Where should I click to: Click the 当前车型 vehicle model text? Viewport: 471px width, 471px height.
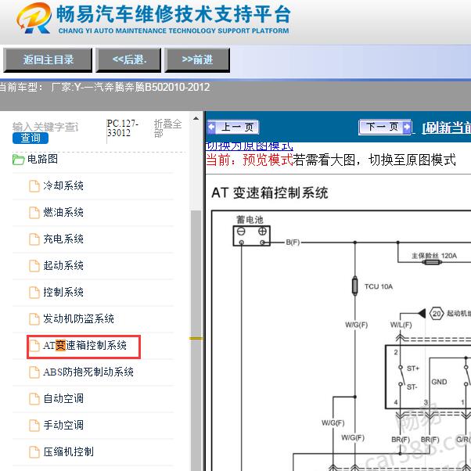click(104, 88)
